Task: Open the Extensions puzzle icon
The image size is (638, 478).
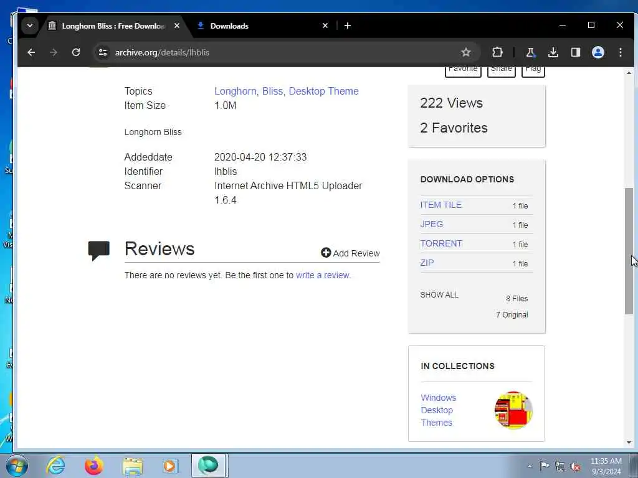Action: click(497, 52)
